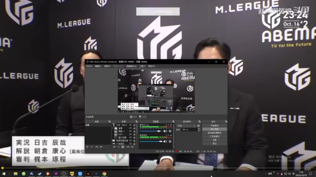Click the 退出 exit button in OBS
Screen dimensions: 316x177
pos(214,144)
